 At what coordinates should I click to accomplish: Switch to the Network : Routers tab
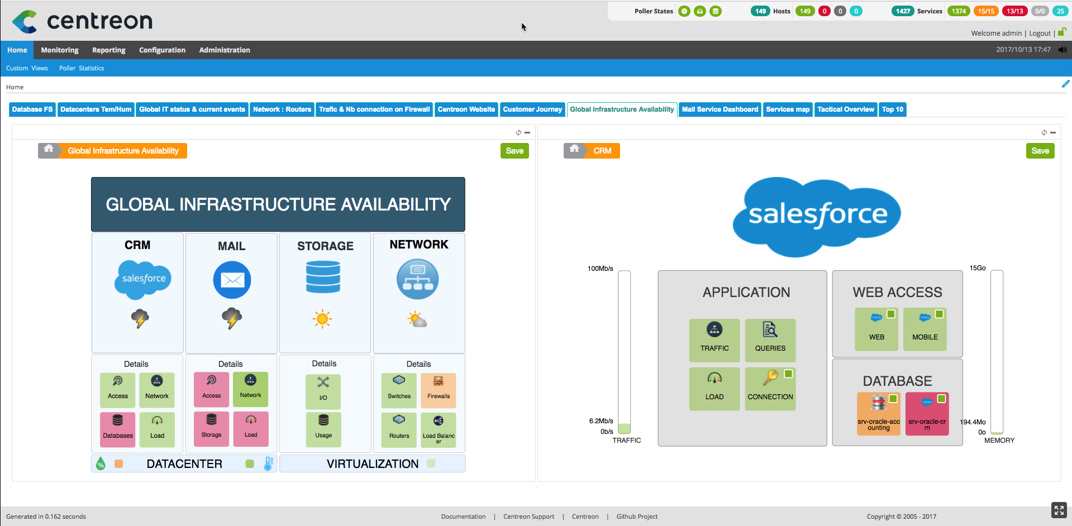pos(282,109)
